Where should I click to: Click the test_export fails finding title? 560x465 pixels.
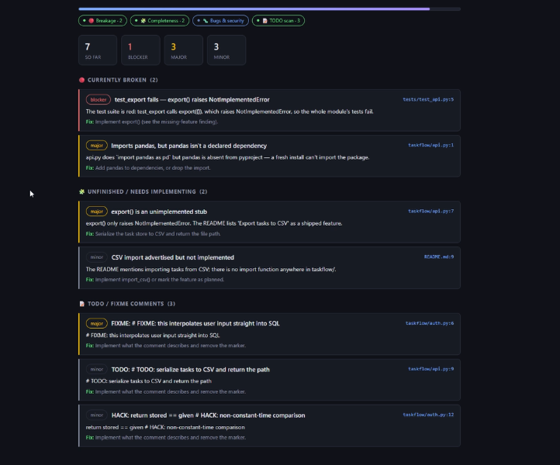(x=192, y=99)
